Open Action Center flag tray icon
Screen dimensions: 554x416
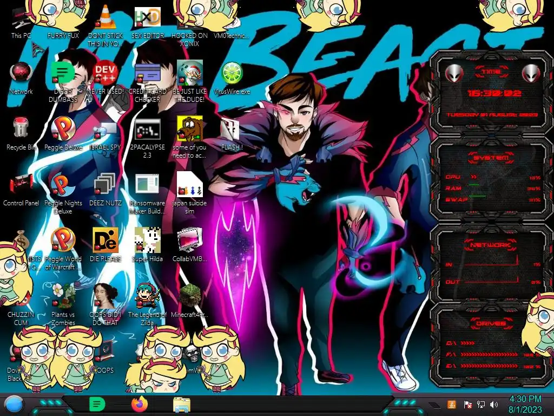pos(468,404)
